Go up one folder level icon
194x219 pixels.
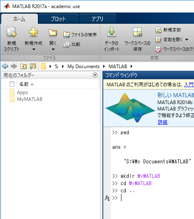click(23, 66)
